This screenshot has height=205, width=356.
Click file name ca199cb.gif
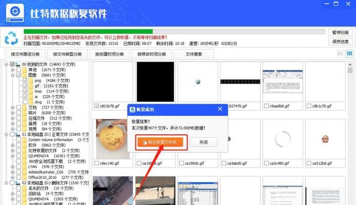point(194,163)
